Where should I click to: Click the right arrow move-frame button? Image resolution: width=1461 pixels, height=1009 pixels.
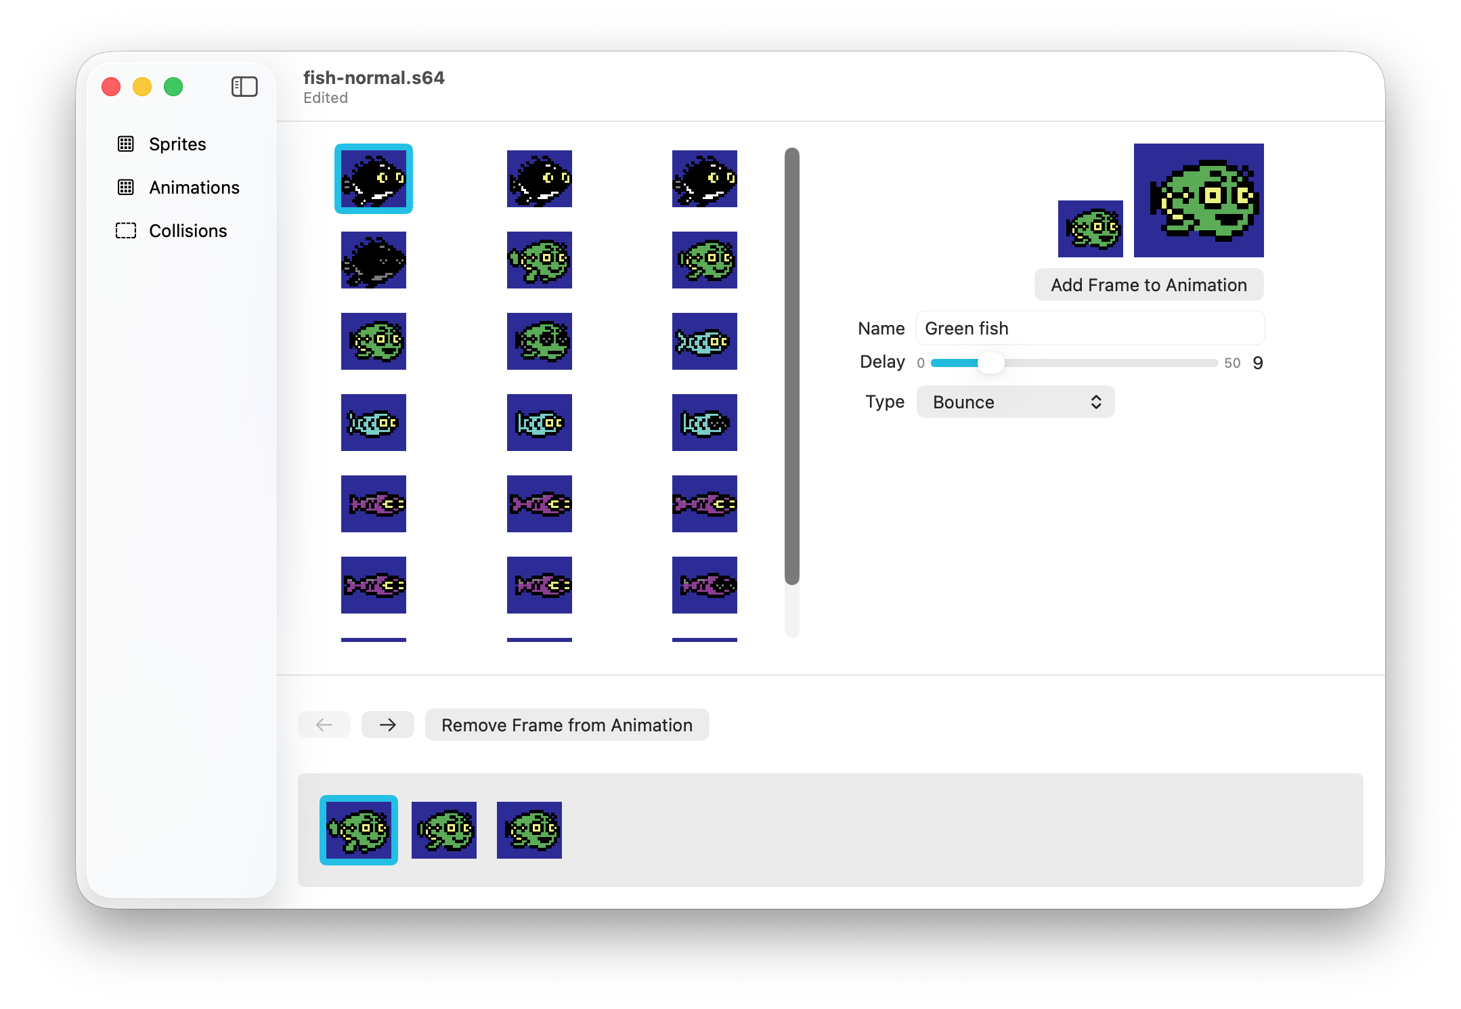[387, 725]
